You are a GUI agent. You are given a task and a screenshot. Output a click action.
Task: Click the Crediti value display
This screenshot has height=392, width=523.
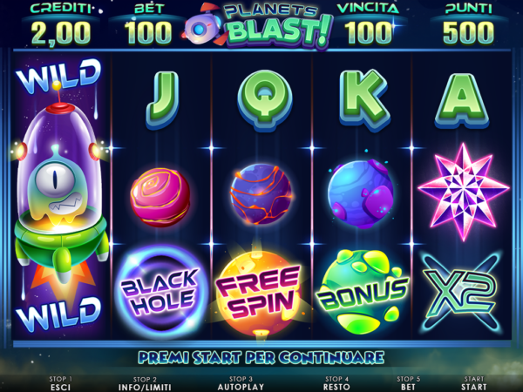[x=61, y=33]
